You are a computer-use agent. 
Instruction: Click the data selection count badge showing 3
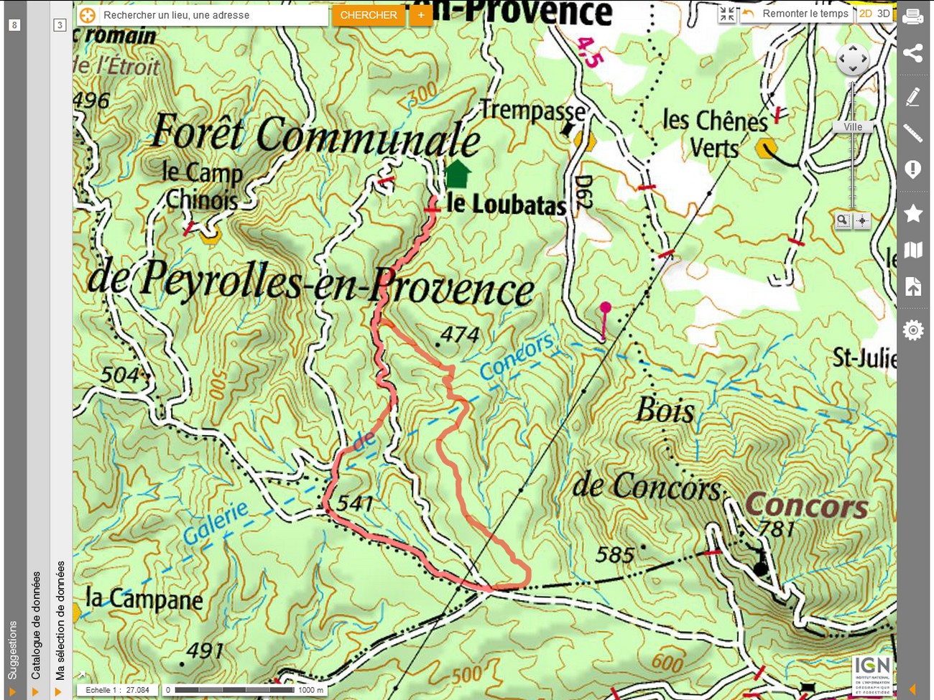tap(60, 25)
